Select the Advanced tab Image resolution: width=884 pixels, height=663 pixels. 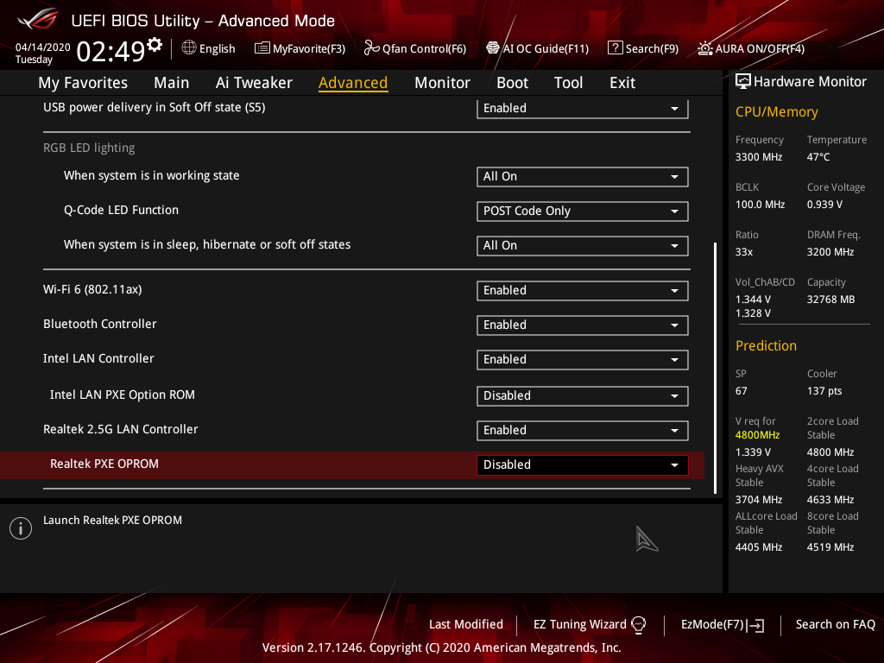click(x=353, y=83)
